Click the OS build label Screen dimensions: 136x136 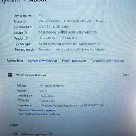point(23,101)
